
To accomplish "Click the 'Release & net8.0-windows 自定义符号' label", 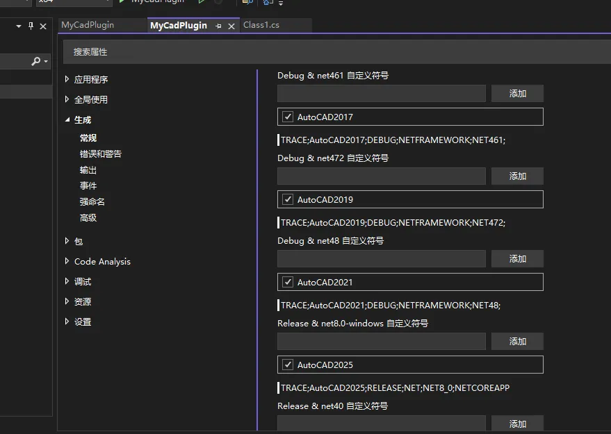I will click(352, 324).
